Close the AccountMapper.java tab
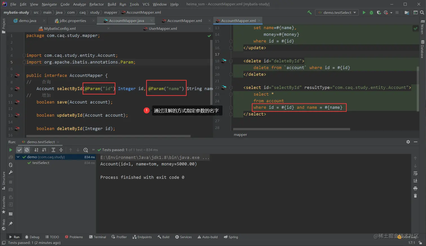The height and width of the screenshot is (246, 426). (152, 21)
